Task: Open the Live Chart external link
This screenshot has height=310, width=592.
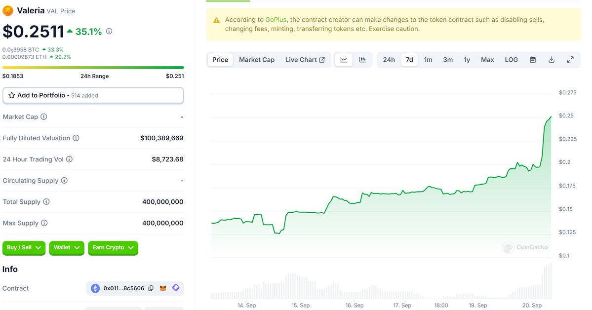Action: [x=305, y=60]
